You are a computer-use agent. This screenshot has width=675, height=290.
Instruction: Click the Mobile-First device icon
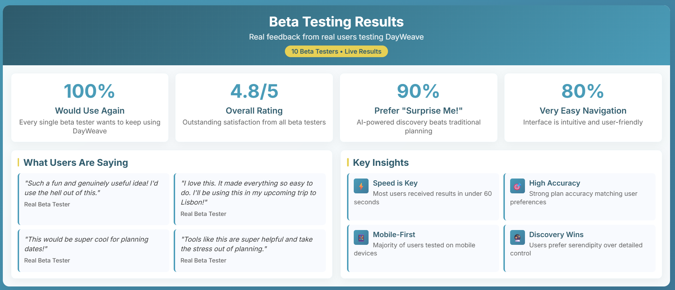click(x=361, y=237)
